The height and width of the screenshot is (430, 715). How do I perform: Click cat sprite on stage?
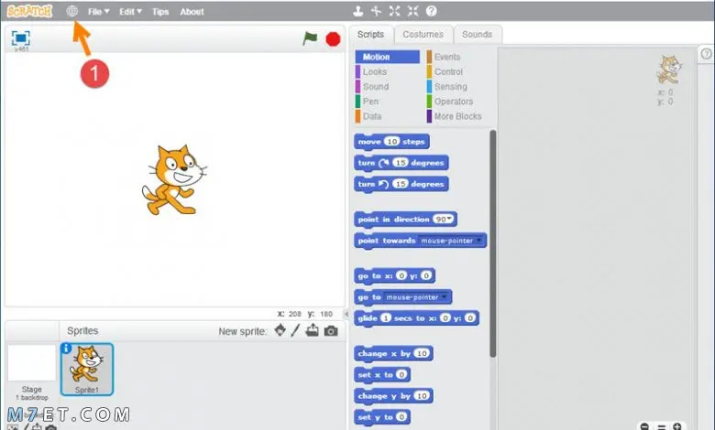[174, 179]
